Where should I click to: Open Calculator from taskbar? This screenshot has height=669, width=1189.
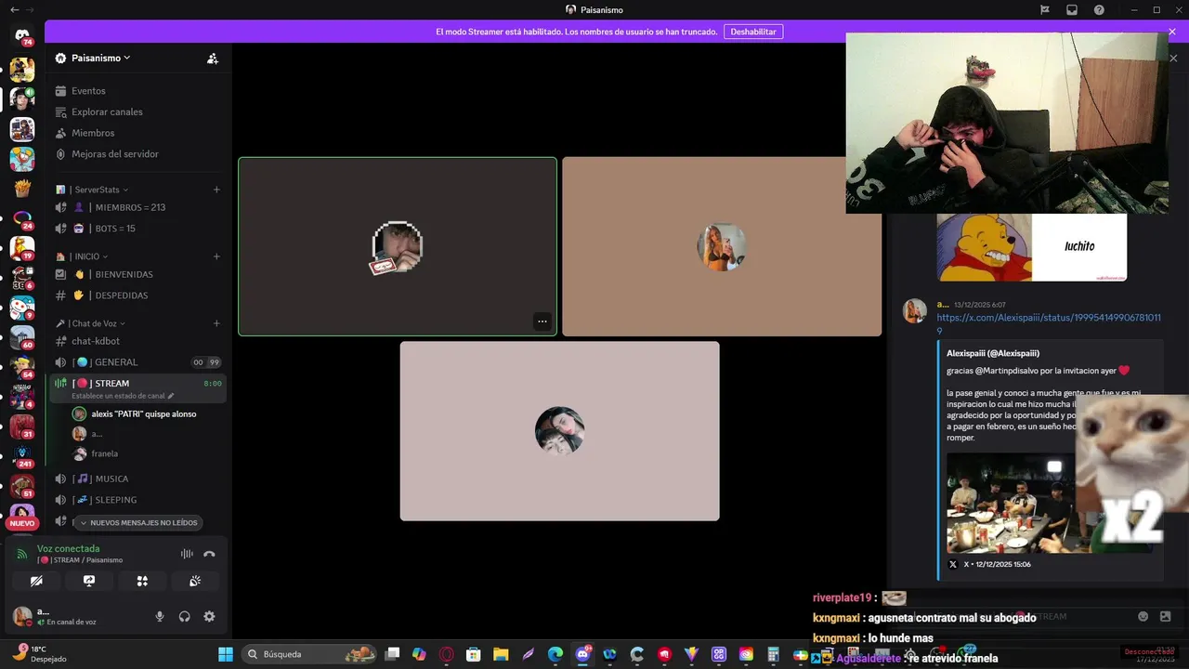(773, 654)
